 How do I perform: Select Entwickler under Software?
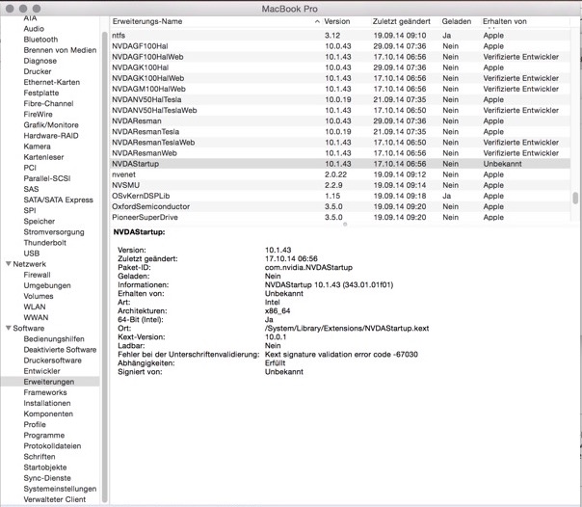pyautogui.click(x=41, y=371)
